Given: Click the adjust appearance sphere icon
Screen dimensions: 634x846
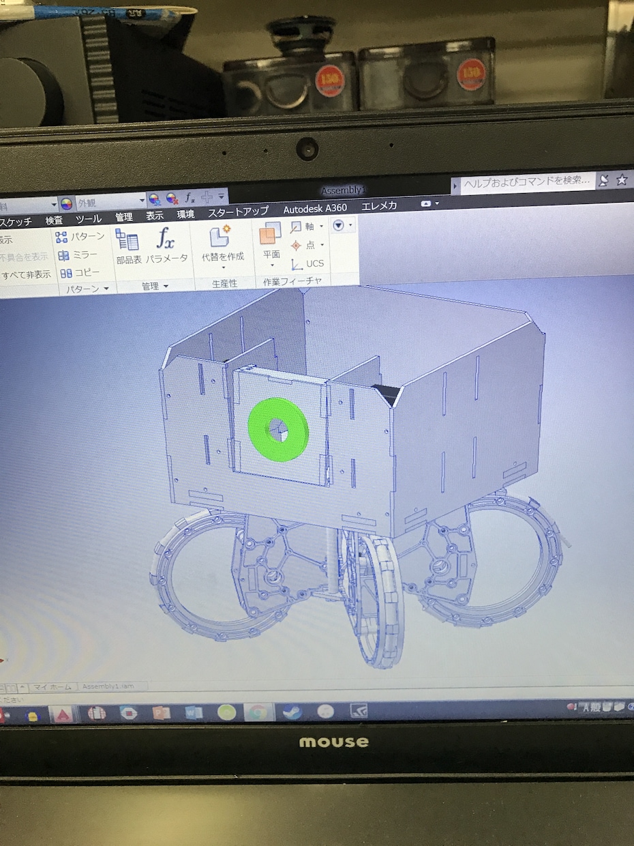Looking at the screenshot, I should (155, 199).
